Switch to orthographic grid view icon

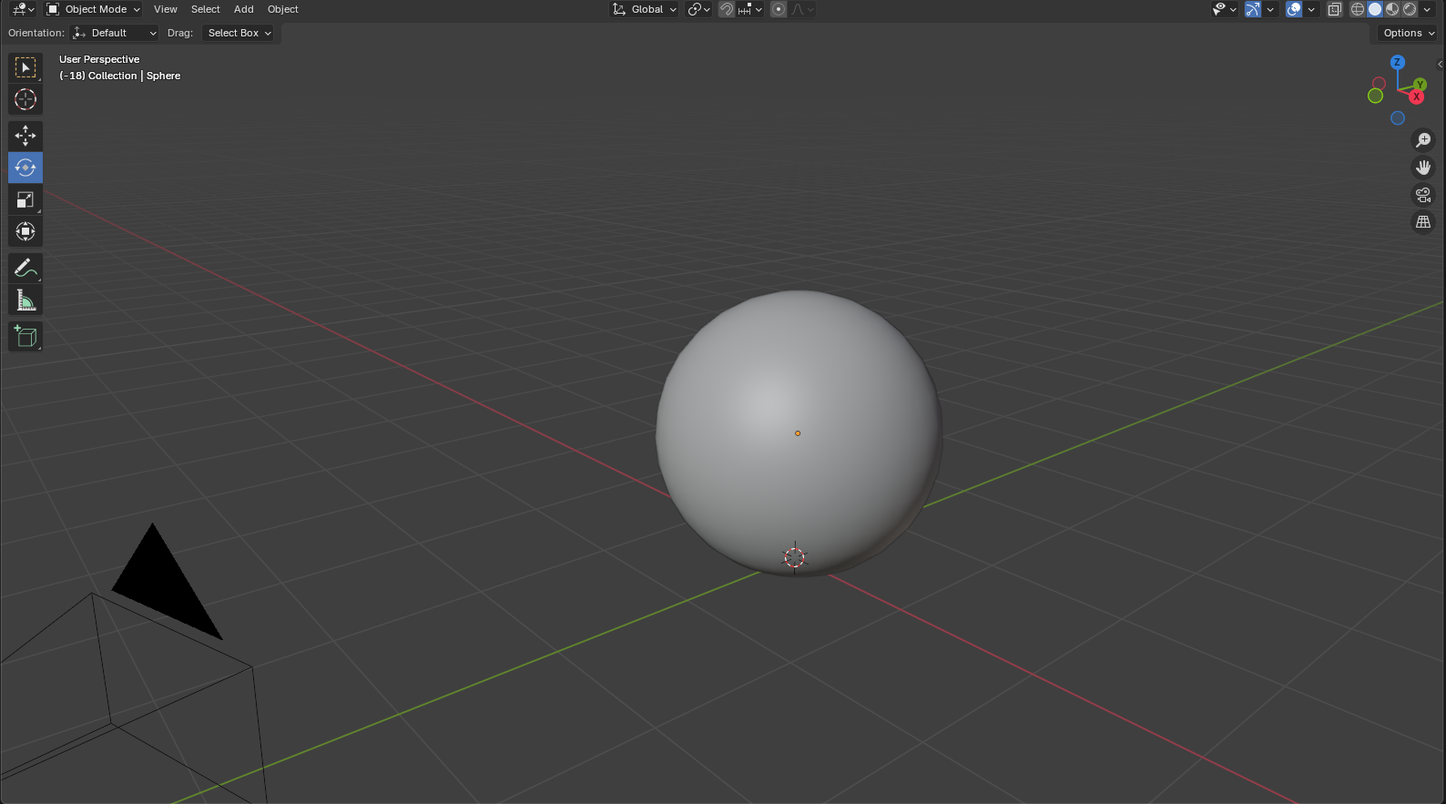(x=1422, y=222)
